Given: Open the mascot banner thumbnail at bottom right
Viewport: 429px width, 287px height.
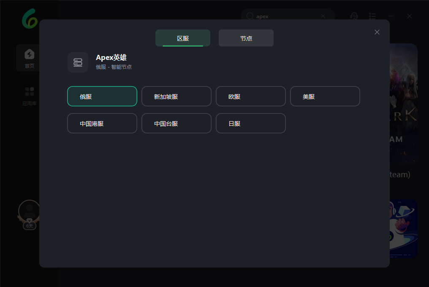Looking at the screenshot, I should coord(404,229).
